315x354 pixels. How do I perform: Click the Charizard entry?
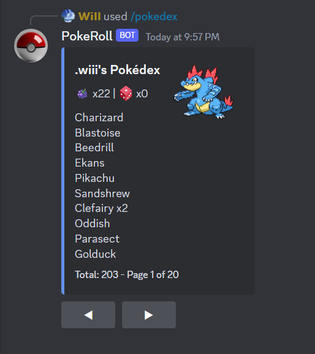(99, 118)
